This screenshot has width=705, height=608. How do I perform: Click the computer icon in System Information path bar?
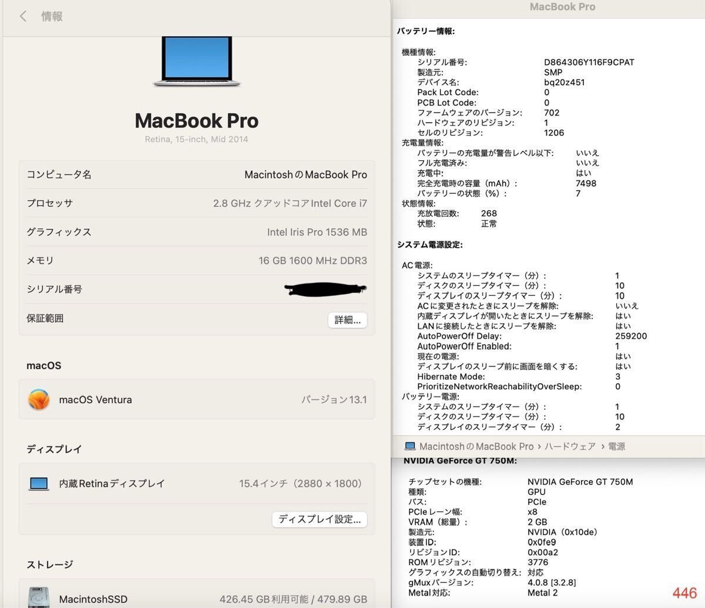point(410,447)
